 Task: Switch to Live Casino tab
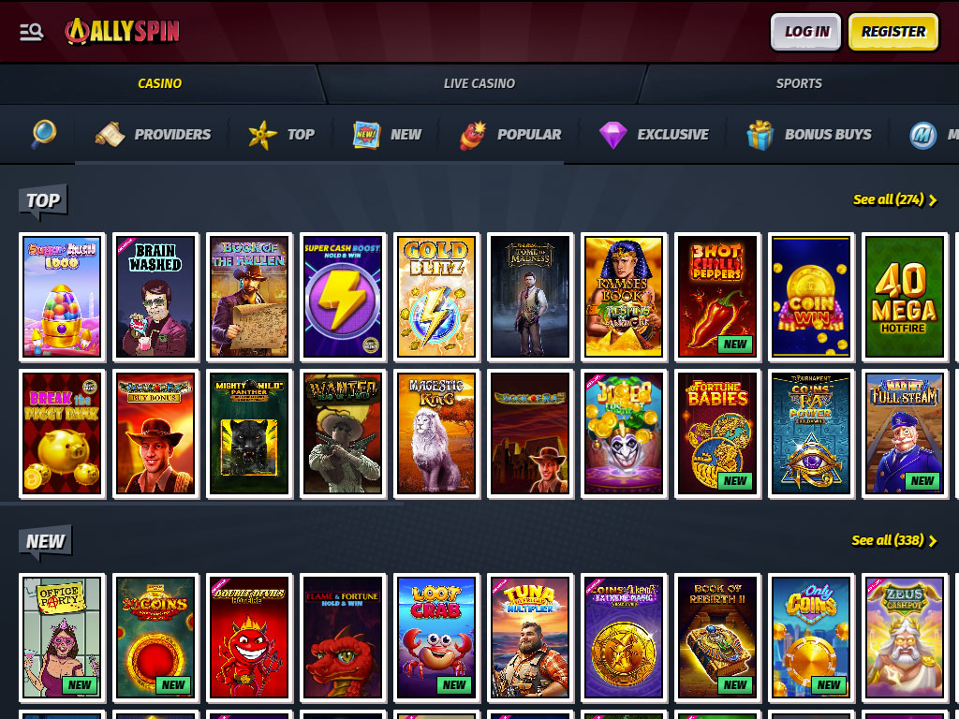coord(479,83)
